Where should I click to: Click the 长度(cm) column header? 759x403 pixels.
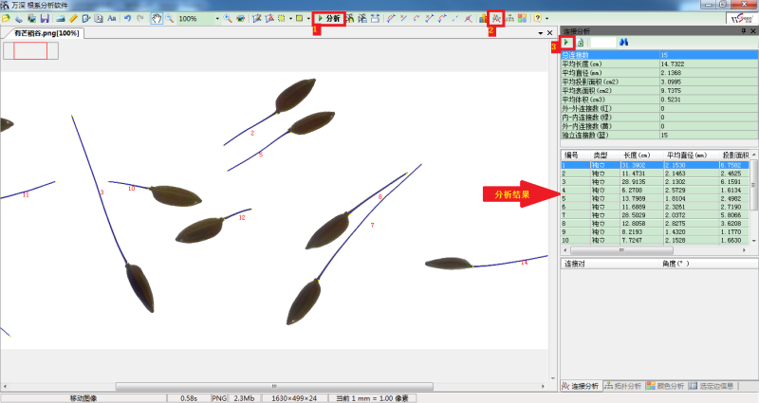coord(637,155)
